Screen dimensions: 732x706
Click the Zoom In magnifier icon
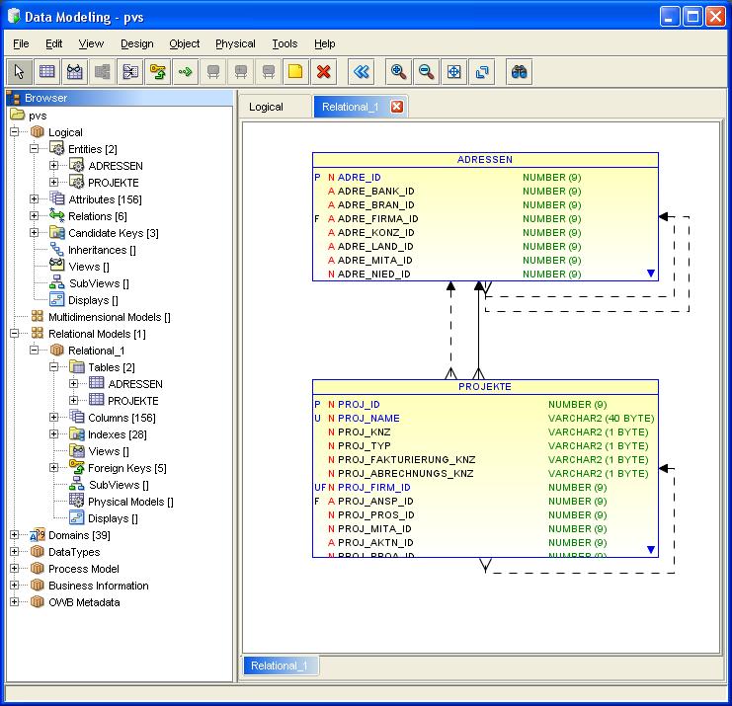(398, 72)
